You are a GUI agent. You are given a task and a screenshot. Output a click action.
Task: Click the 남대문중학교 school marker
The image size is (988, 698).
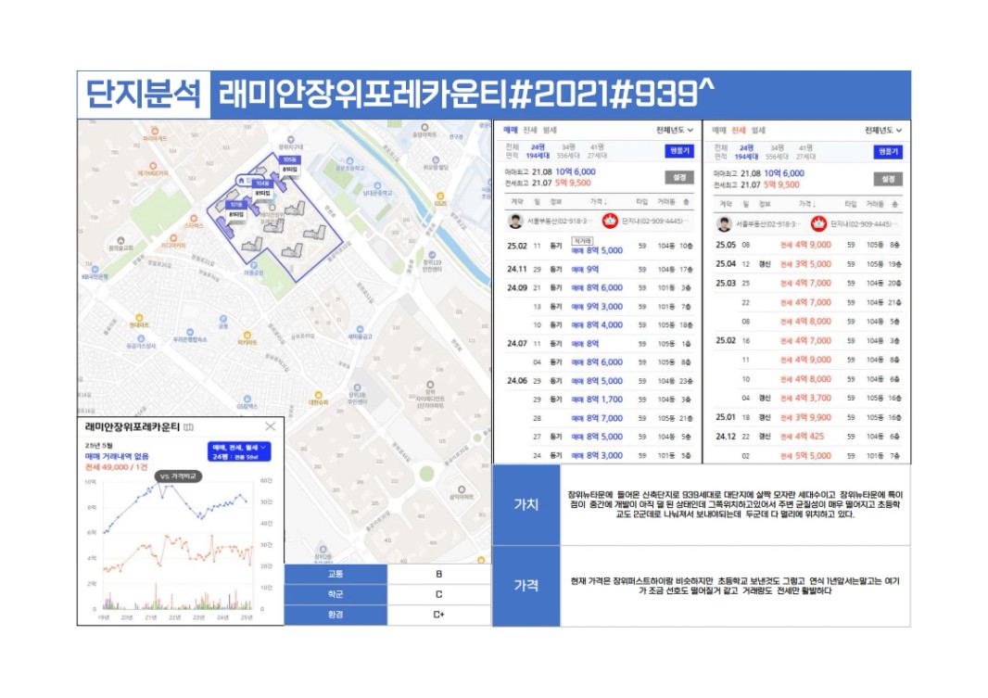tap(377, 185)
